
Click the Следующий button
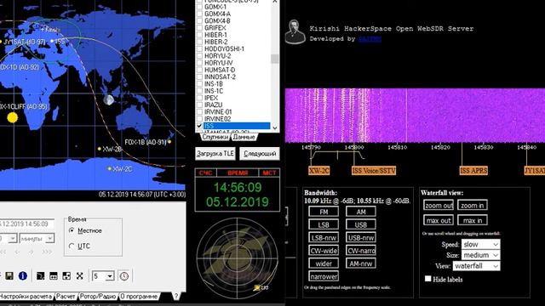click(x=260, y=153)
